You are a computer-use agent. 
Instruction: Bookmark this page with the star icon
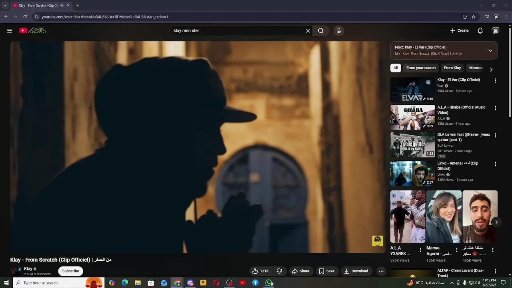point(474,17)
